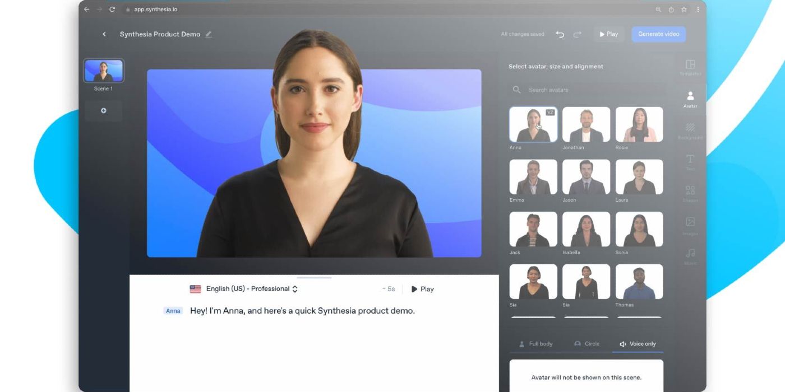The width and height of the screenshot is (785, 392).
Task: Add a new scene with the plus button
Action: [x=104, y=111]
